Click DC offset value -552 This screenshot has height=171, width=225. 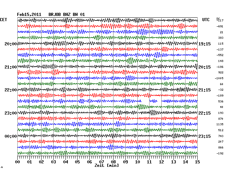[x=220, y=55]
